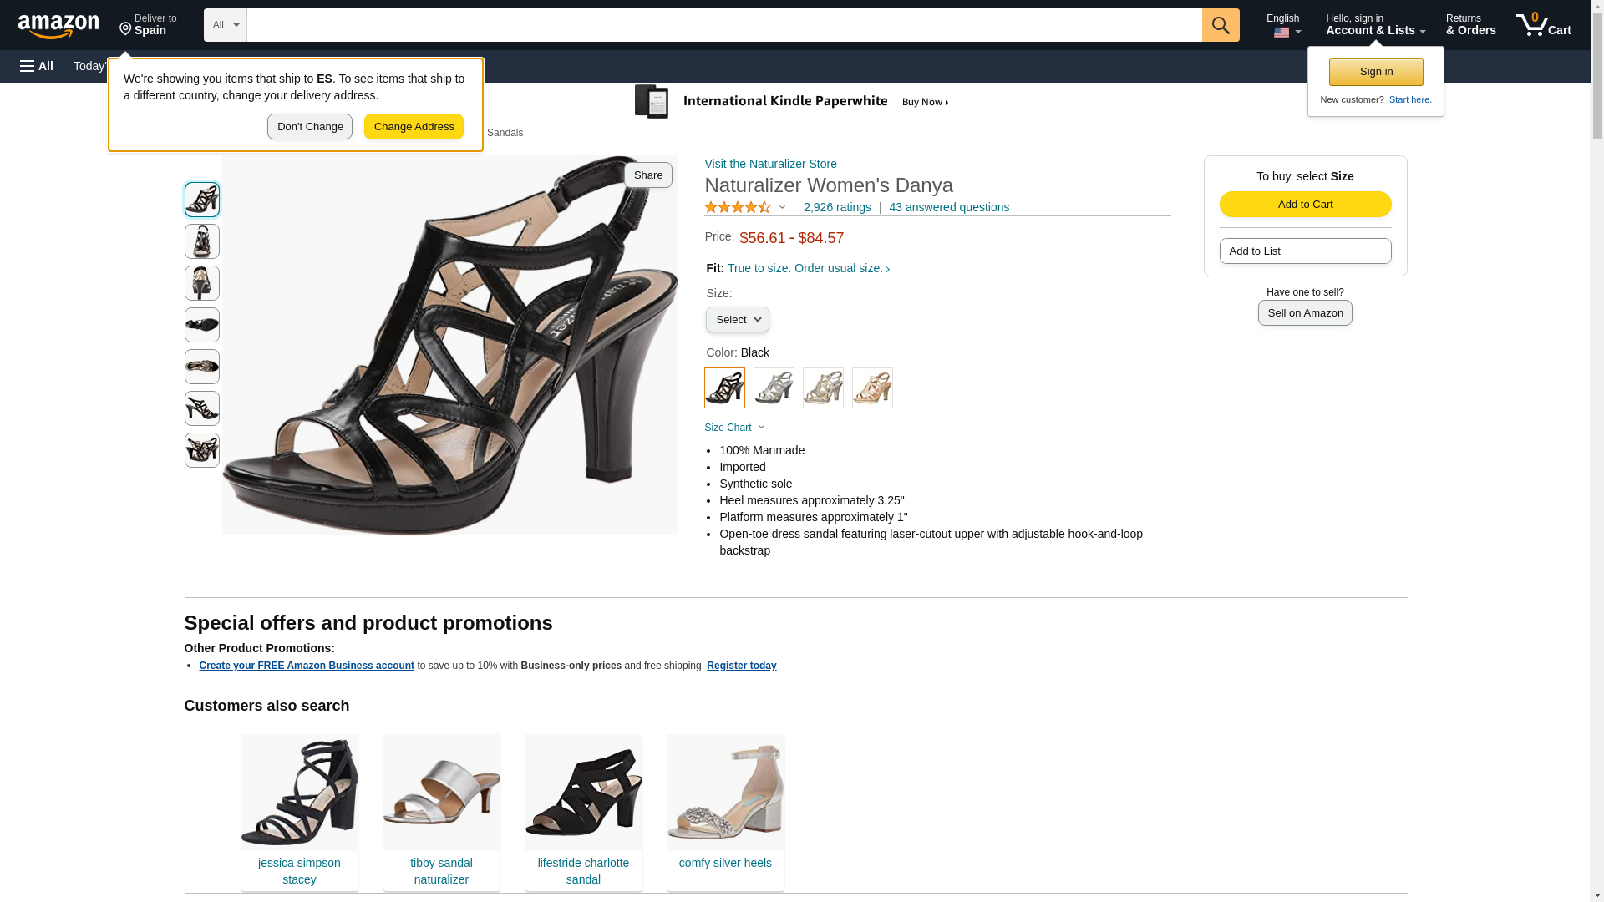Open Account & Lists menu

1375,24
